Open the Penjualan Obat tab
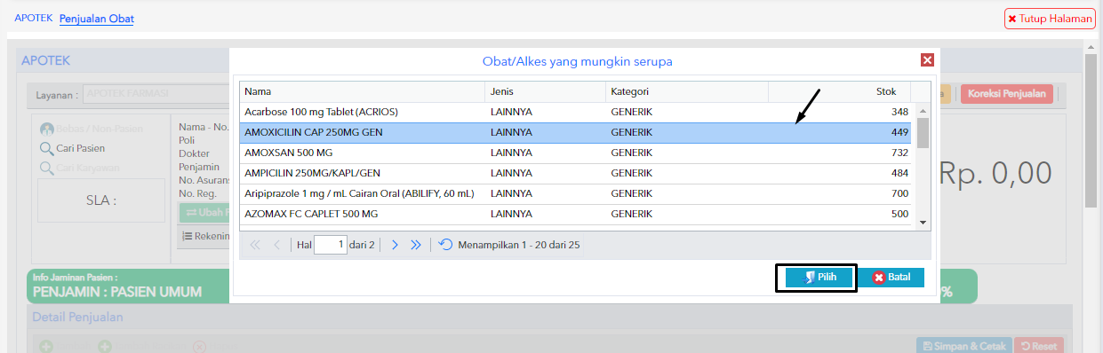 pos(96,19)
